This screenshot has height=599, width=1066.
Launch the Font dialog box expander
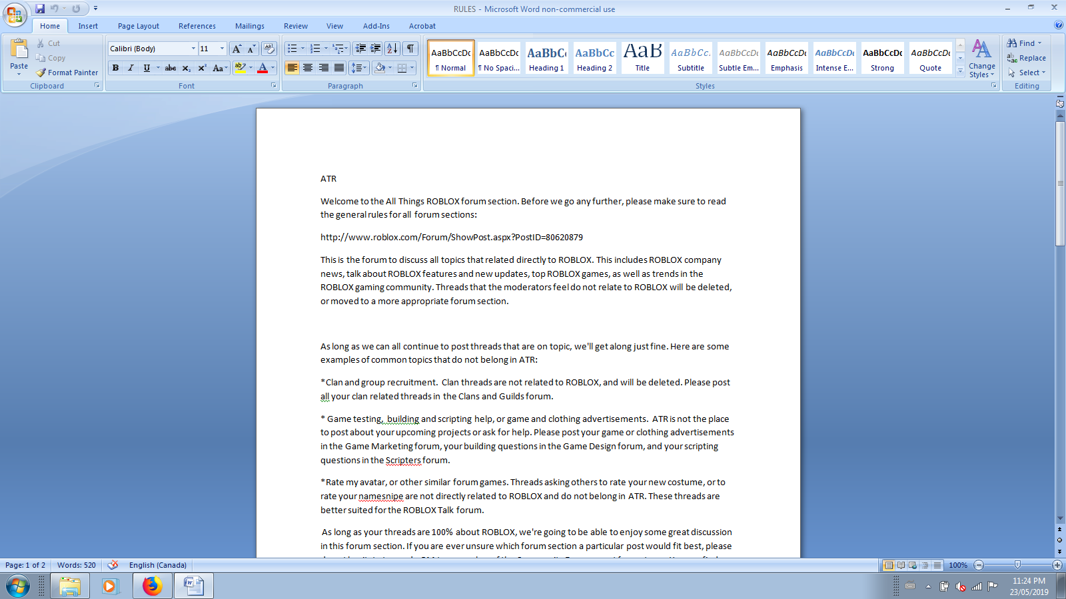(273, 86)
